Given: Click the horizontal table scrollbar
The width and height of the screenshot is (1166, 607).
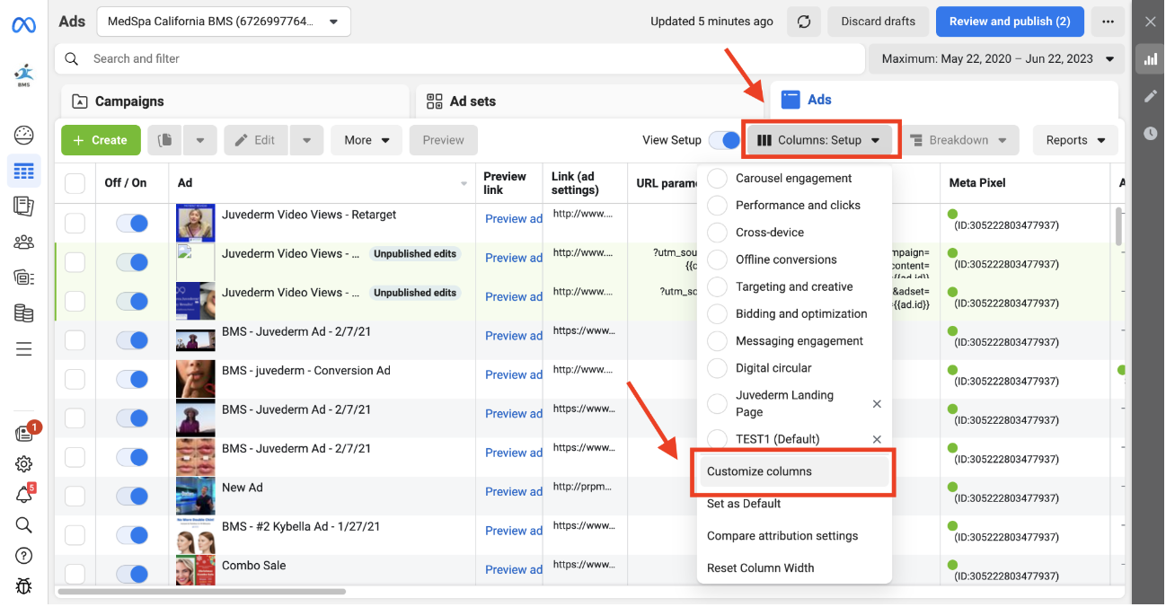Looking at the screenshot, I should tap(202, 592).
